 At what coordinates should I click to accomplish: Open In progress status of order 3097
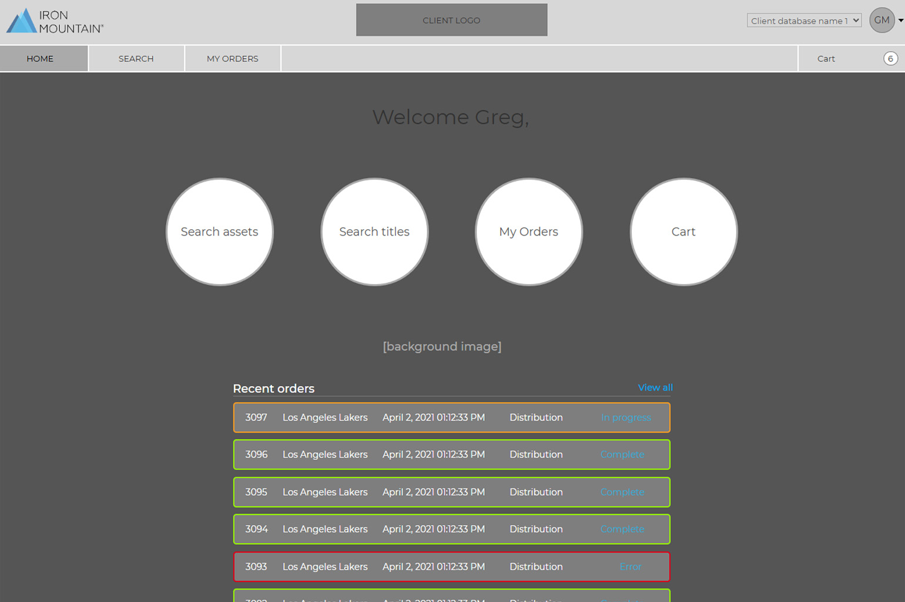click(x=625, y=417)
